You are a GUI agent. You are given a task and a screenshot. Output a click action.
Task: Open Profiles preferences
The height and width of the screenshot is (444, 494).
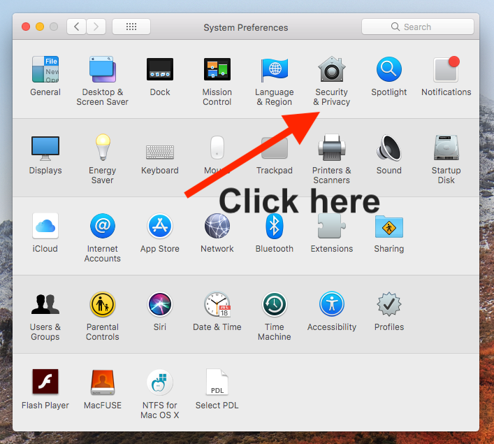point(388,304)
